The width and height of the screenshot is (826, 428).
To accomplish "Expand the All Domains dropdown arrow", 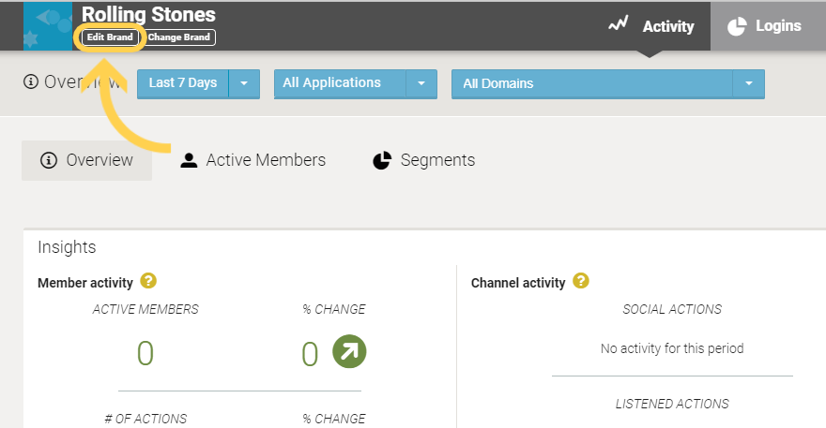I will (x=749, y=83).
